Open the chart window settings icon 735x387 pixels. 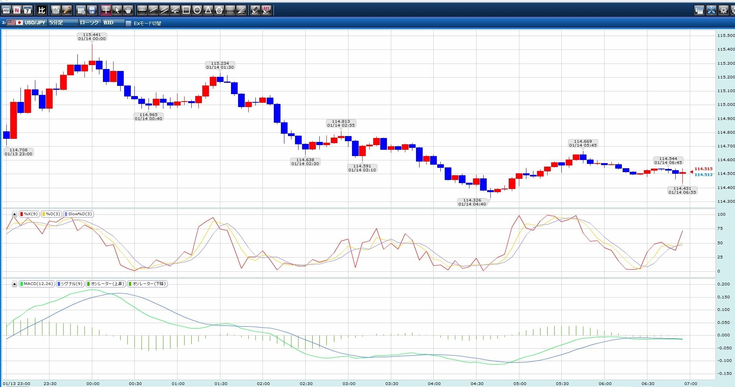[x=81, y=10]
